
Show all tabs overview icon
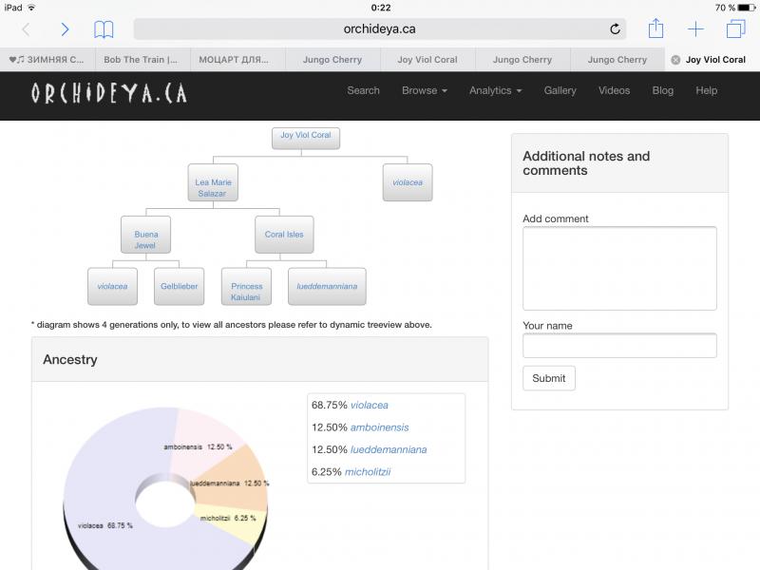pyautogui.click(x=735, y=29)
